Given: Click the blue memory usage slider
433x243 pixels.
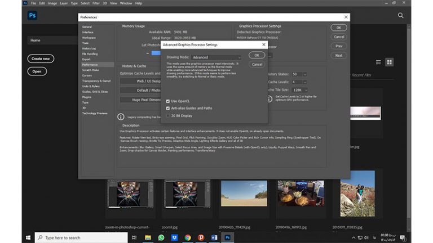Looking at the screenshot, I should (x=156, y=53).
